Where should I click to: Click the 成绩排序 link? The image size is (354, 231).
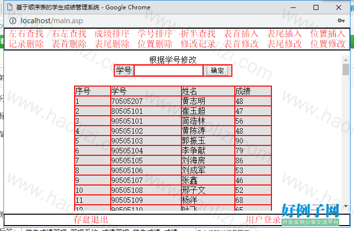pyautogui.click(x=112, y=34)
